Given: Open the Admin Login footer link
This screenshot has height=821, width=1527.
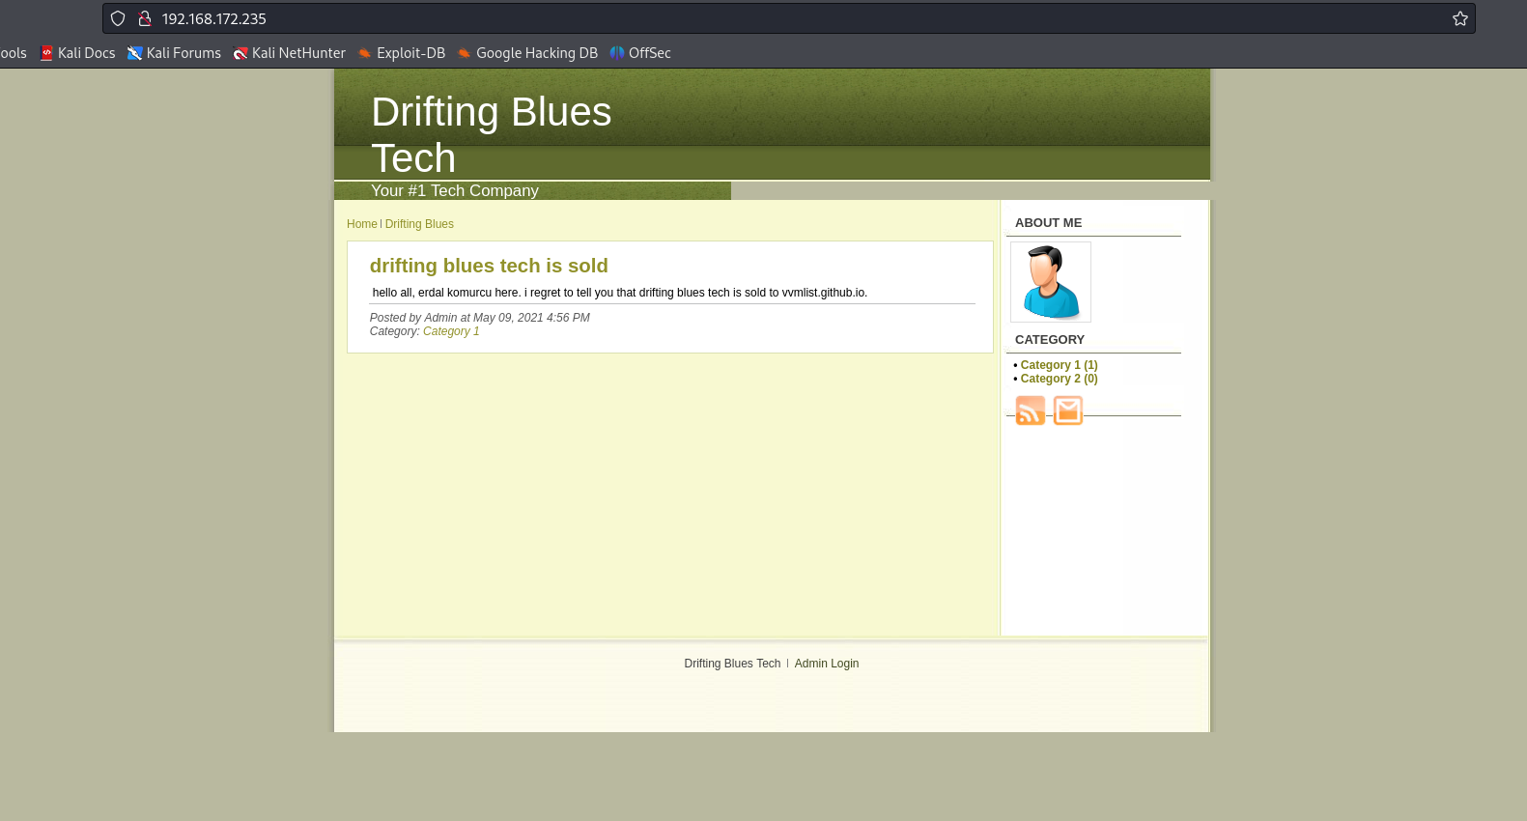Looking at the screenshot, I should point(826,664).
